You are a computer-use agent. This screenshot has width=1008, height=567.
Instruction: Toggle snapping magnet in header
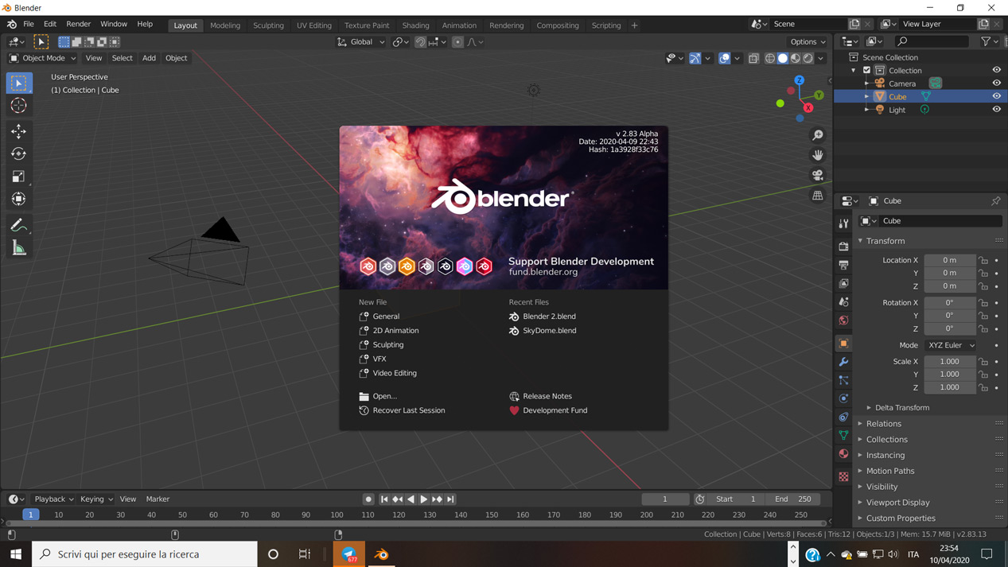pyautogui.click(x=420, y=42)
